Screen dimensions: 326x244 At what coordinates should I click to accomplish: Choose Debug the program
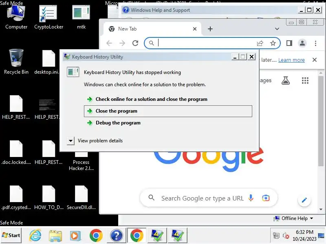168,123
